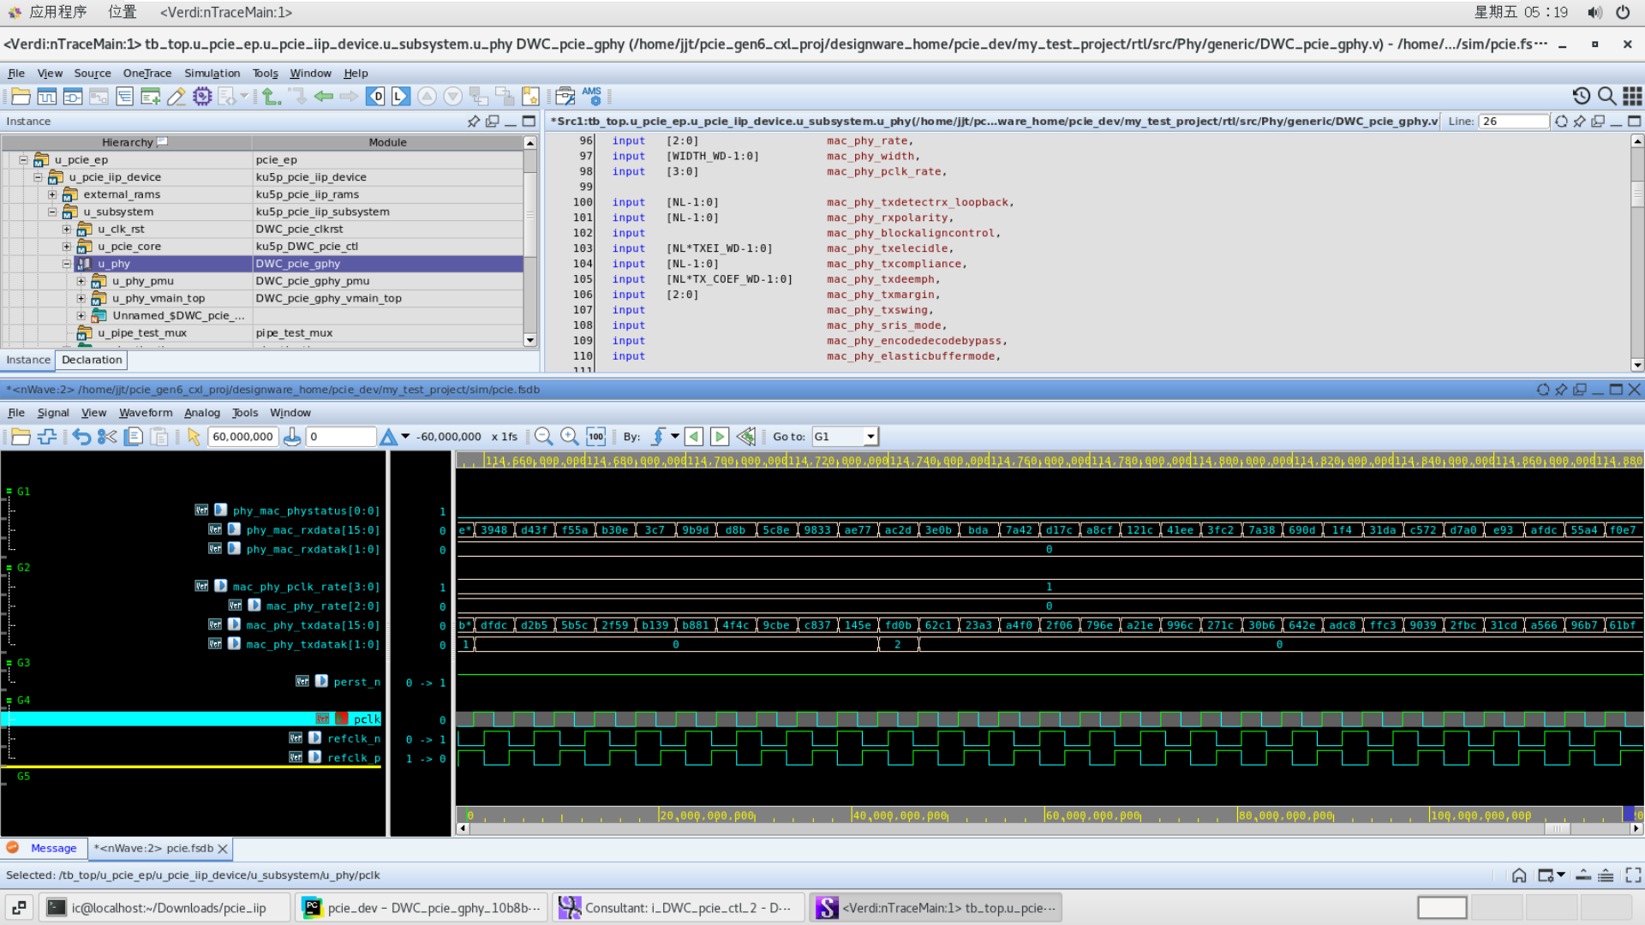This screenshot has width=1645, height=925.
Task: Click the marker time field showing 0
Action: click(341, 437)
